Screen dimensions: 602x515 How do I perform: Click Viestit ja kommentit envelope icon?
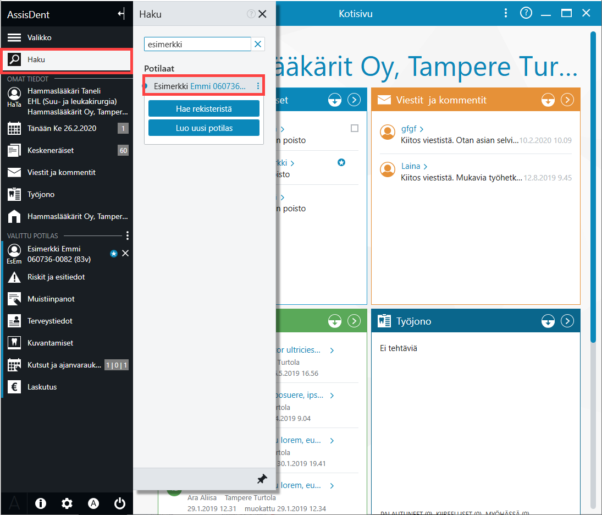384,100
